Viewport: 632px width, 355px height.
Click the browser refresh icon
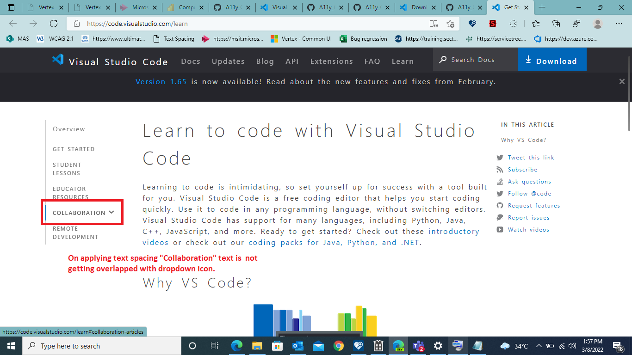click(x=53, y=23)
